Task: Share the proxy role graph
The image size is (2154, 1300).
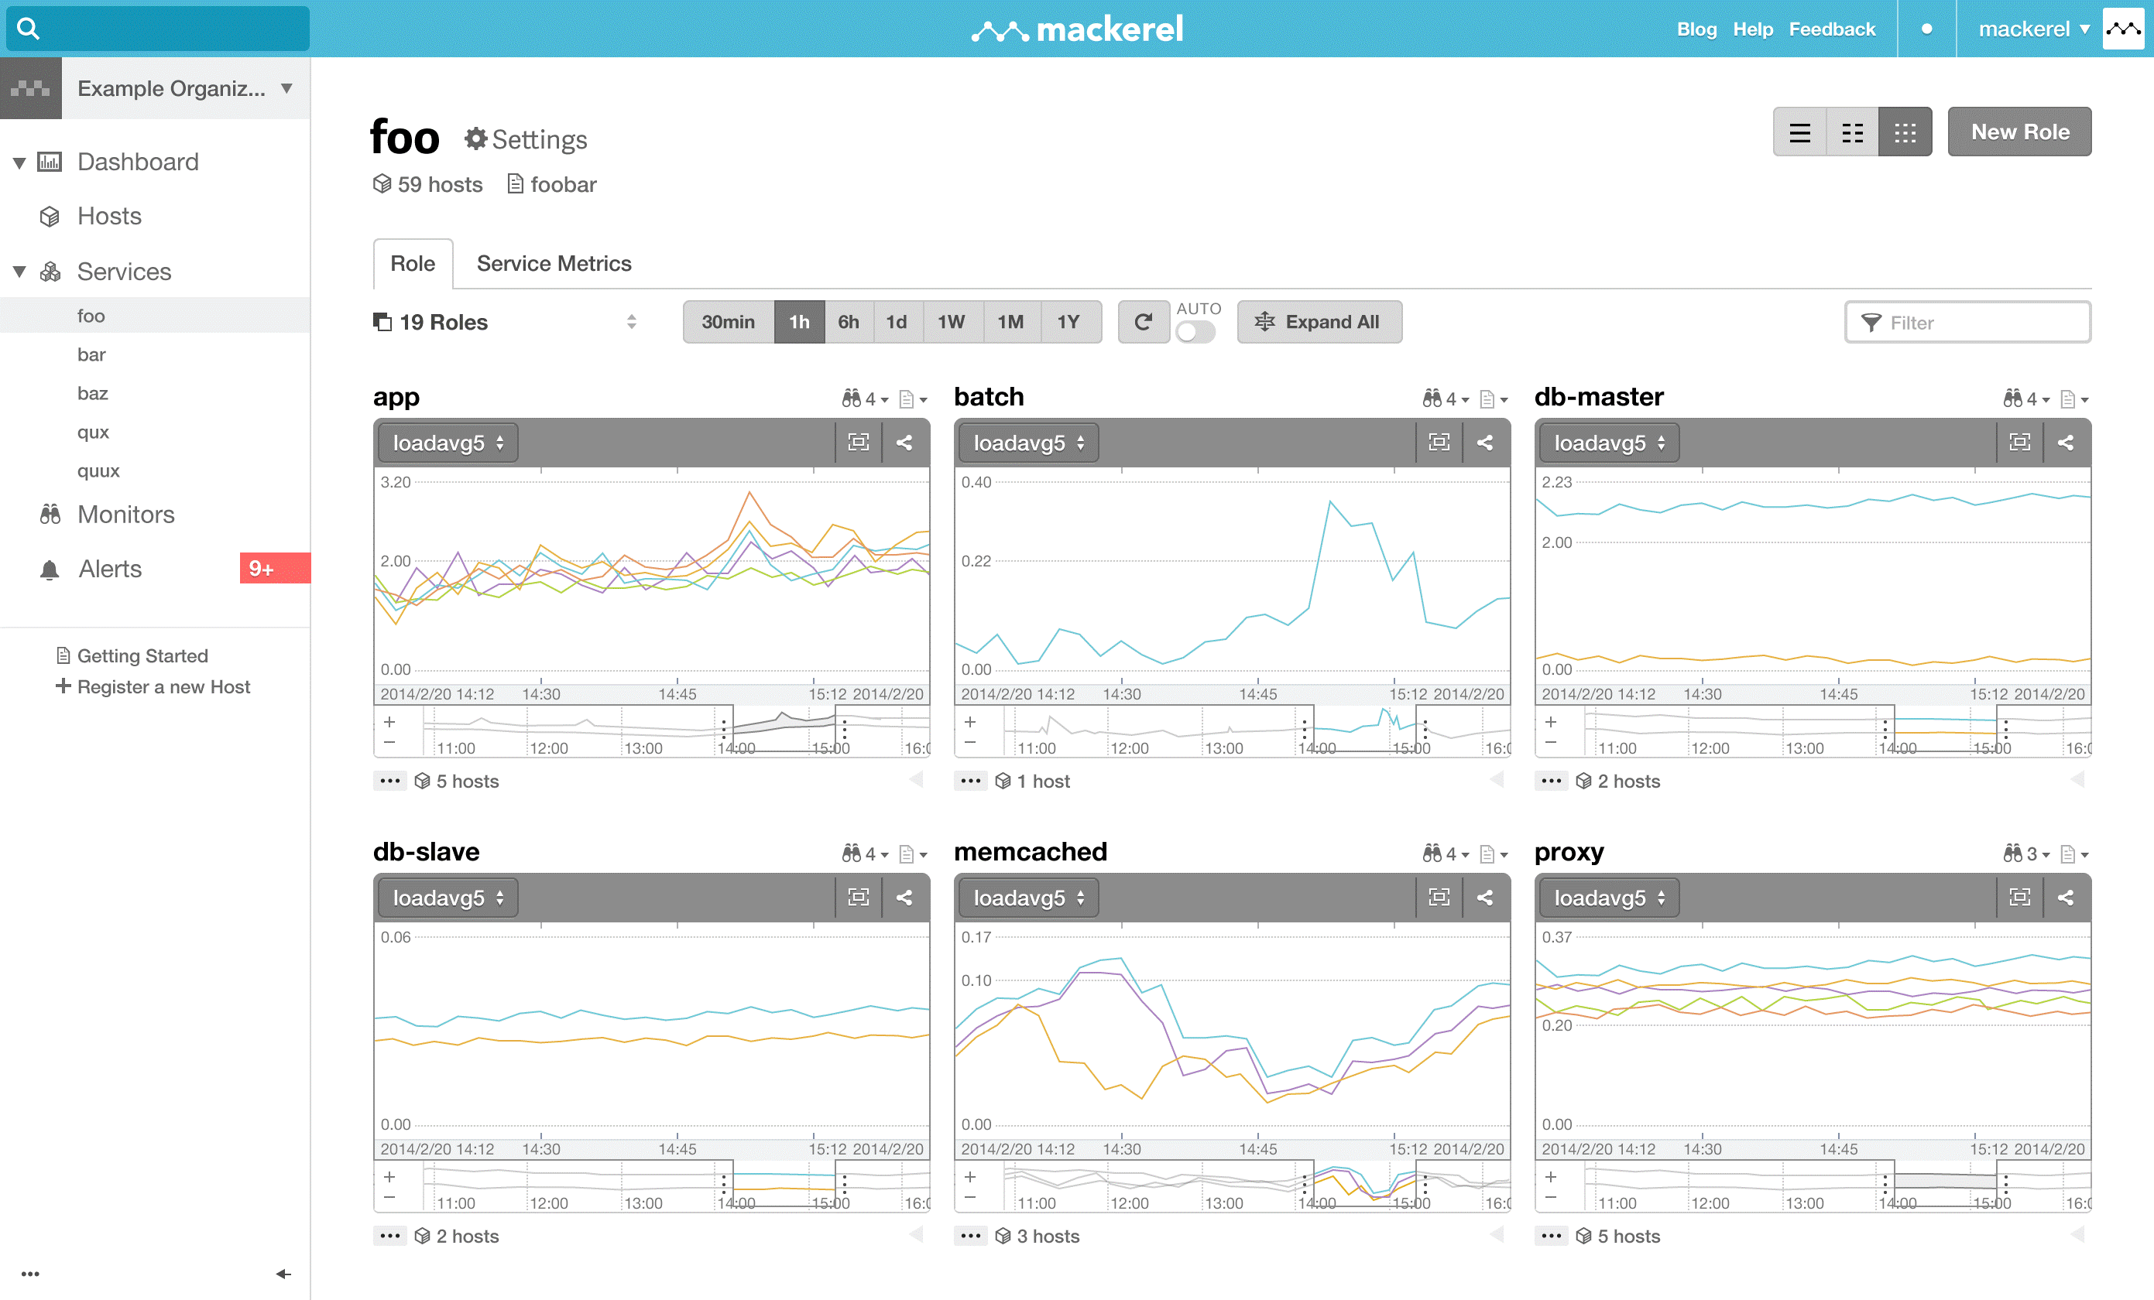Action: 2066,898
